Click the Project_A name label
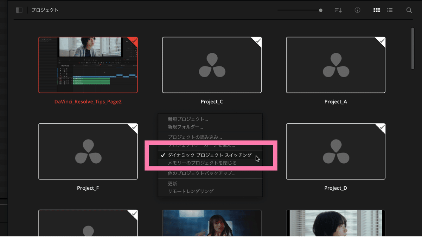This screenshot has width=422, height=237. coord(335,102)
